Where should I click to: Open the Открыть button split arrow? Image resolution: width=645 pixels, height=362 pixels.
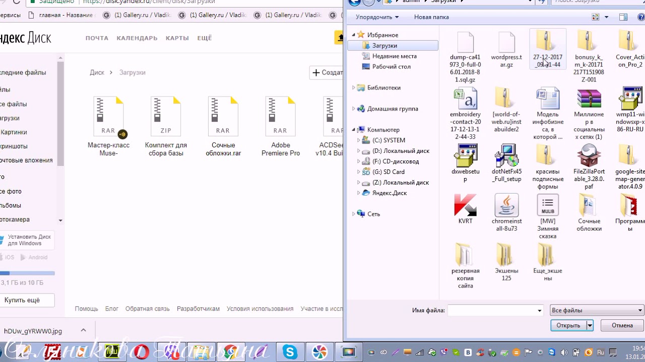click(x=590, y=325)
